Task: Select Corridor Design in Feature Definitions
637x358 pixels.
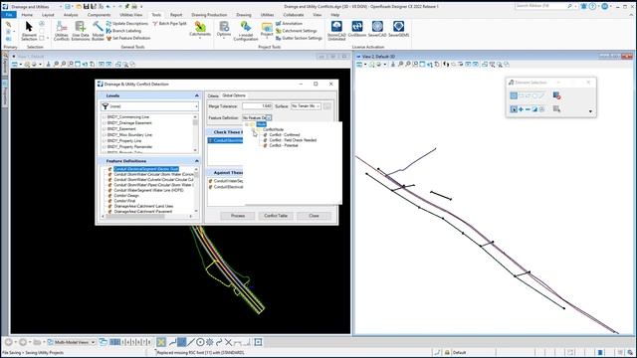Action: click(126, 195)
